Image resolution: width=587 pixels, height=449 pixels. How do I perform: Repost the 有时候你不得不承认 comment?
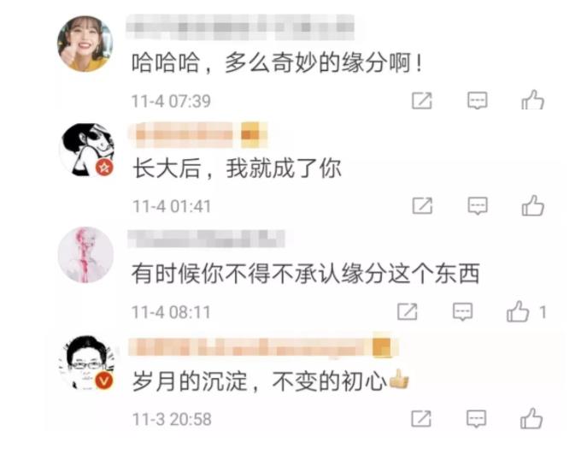(408, 312)
